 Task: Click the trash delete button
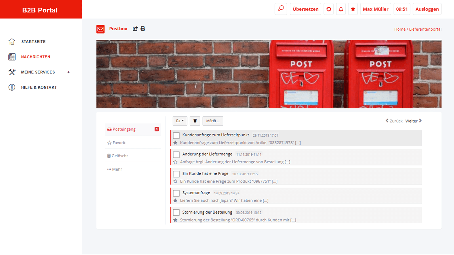click(195, 121)
